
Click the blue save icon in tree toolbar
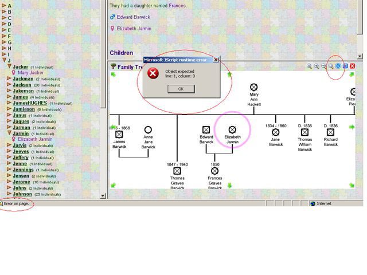[345, 66]
